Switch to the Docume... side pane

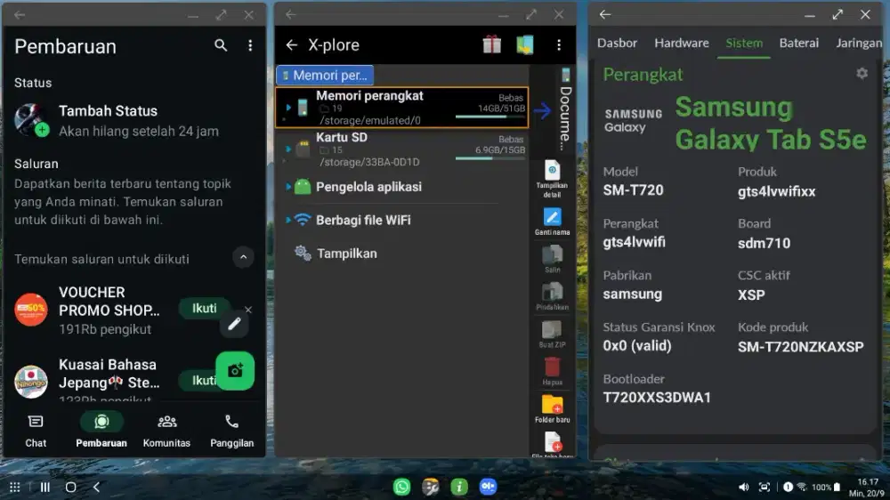565,110
